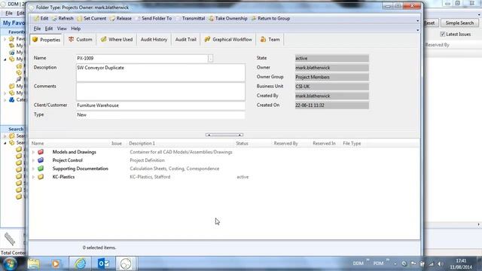Select the Project Control row name
The image size is (482, 271).
click(67, 160)
